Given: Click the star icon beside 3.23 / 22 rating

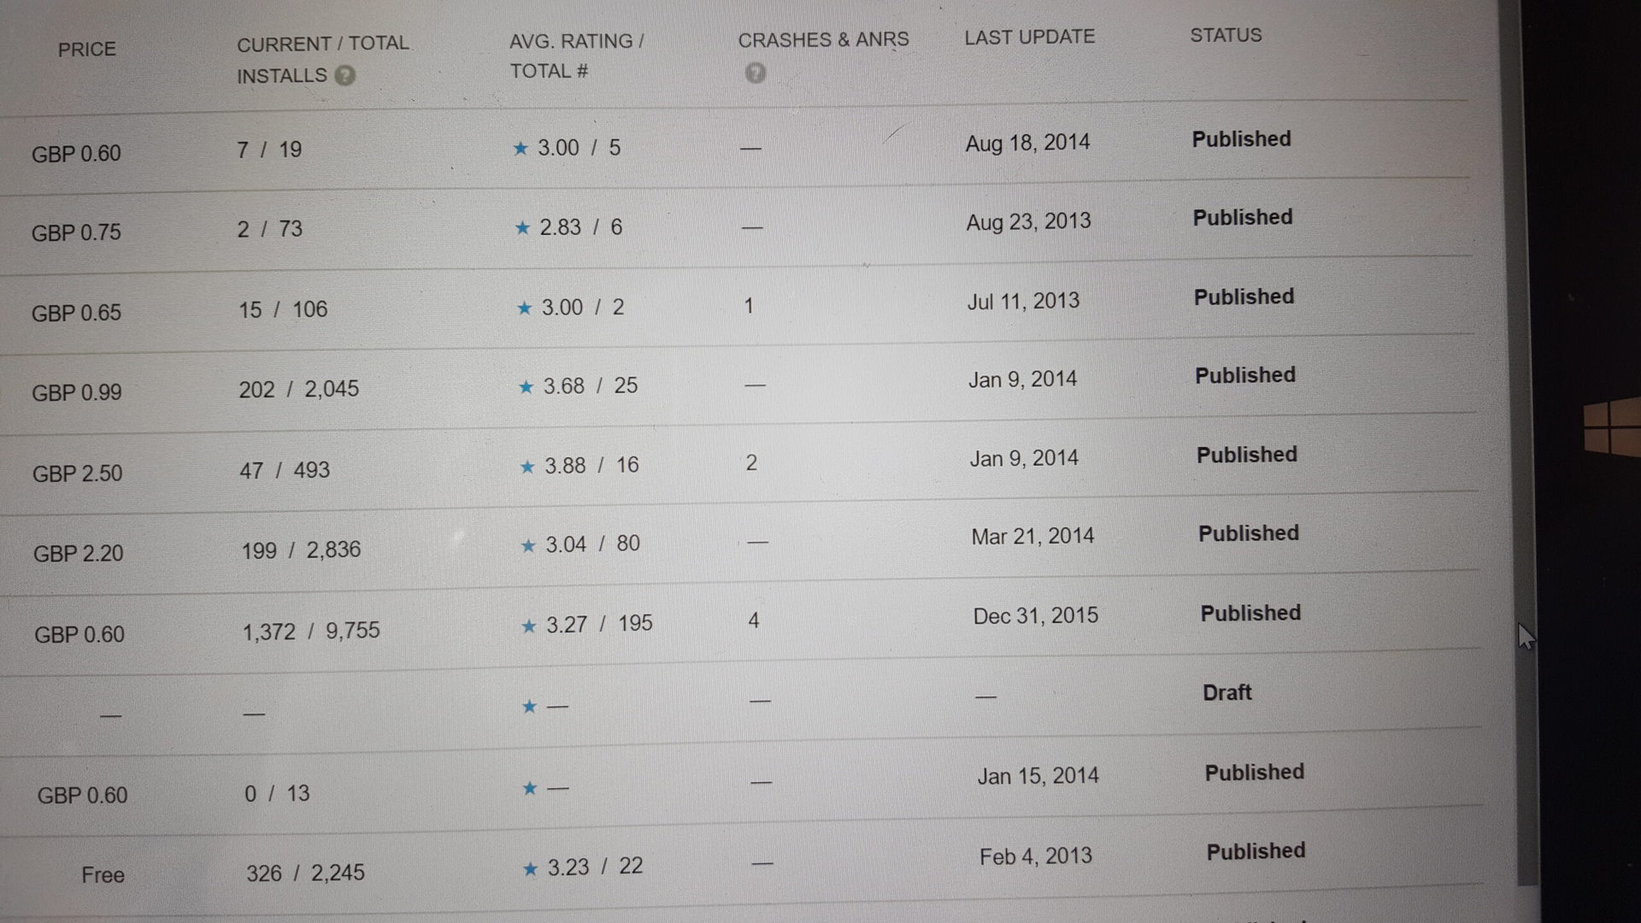Looking at the screenshot, I should (530, 869).
